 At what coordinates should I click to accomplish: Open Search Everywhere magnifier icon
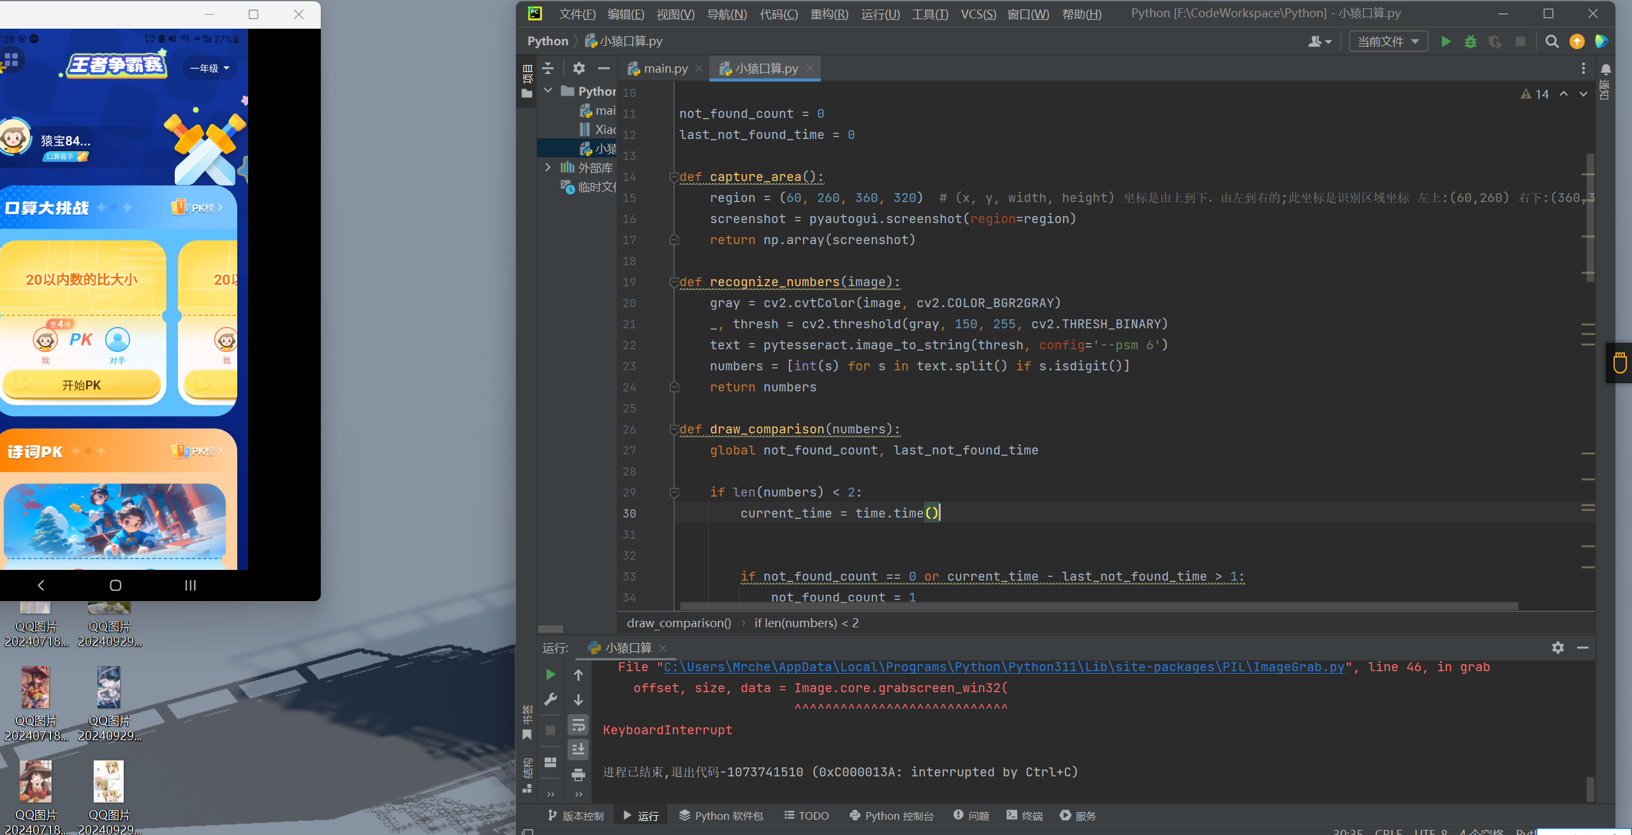pyautogui.click(x=1552, y=41)
